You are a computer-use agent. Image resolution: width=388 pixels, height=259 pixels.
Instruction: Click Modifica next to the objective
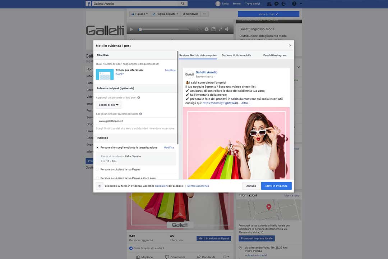pos(170,70)
